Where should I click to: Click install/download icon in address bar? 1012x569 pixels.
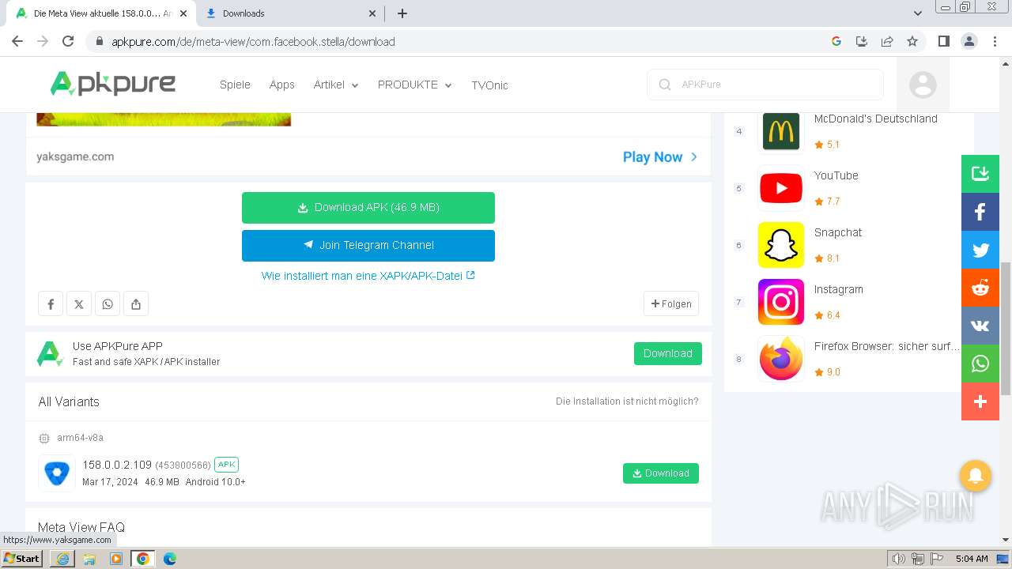click(x=862, y=41)
